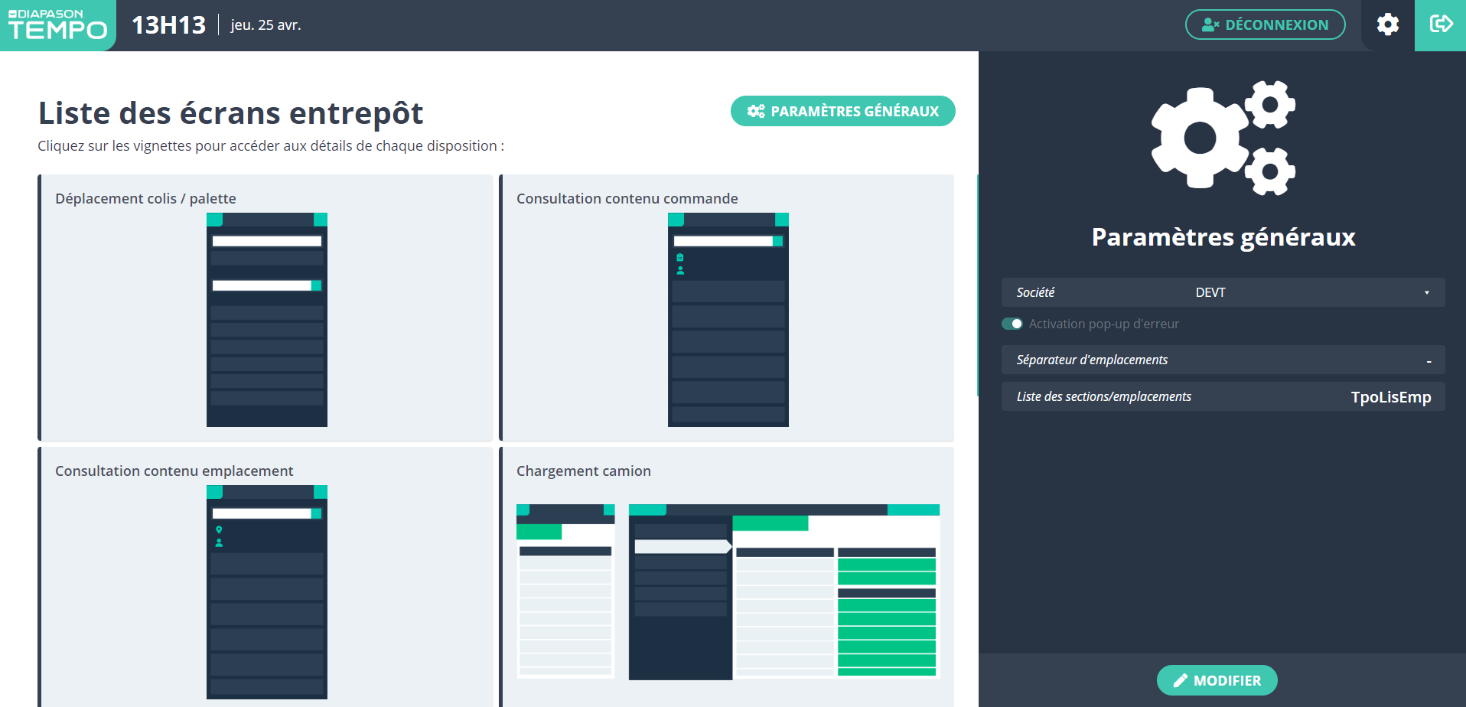Open Chargement camion screen thumbnail
The image size is (1466, 707).
click(728, 591)
